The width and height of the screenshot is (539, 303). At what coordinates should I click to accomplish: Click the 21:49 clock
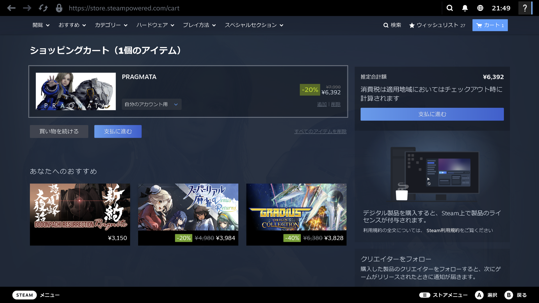pyautogui.click(x=501, y=8)
